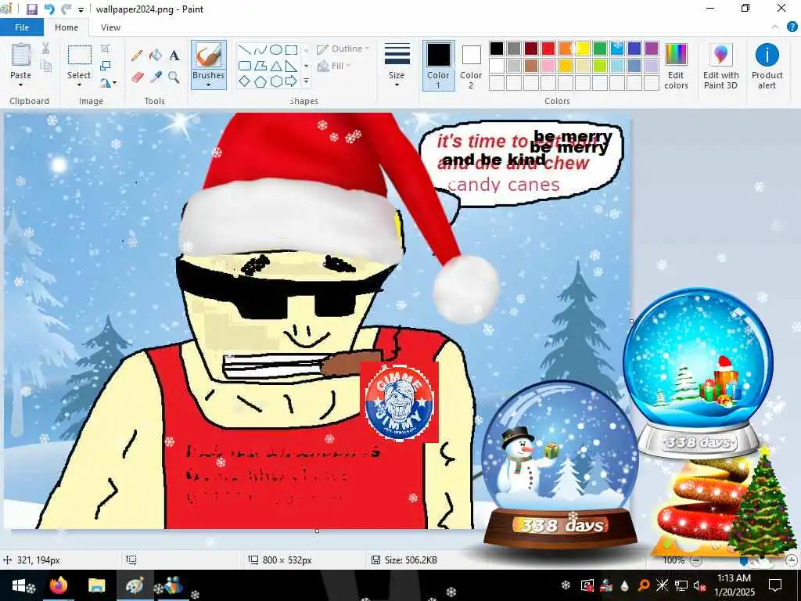This screenshot has height=601, width=801.
Task: Redo using the quick access arrow
Action: [x=66, y=9]
